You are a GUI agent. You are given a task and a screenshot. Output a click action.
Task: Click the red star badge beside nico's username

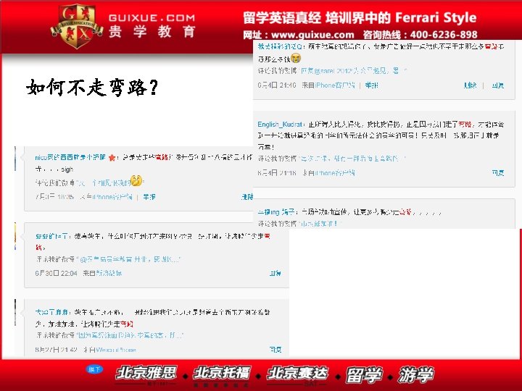112,158
